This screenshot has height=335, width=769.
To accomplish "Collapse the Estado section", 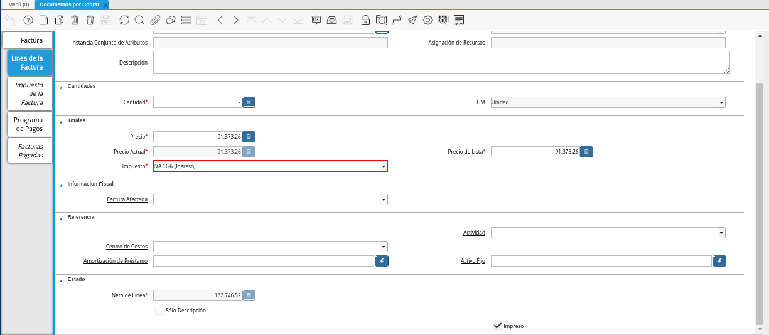I will tap(61, 280).
